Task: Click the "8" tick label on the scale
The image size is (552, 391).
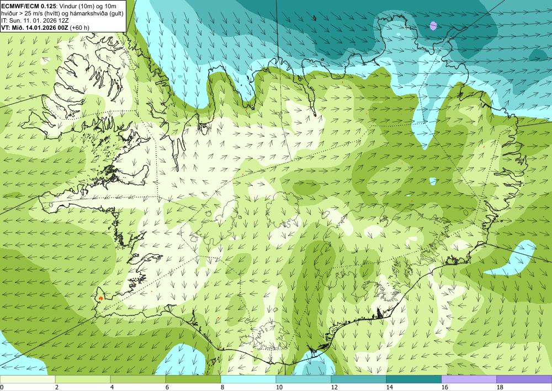Action: [222, 387]
